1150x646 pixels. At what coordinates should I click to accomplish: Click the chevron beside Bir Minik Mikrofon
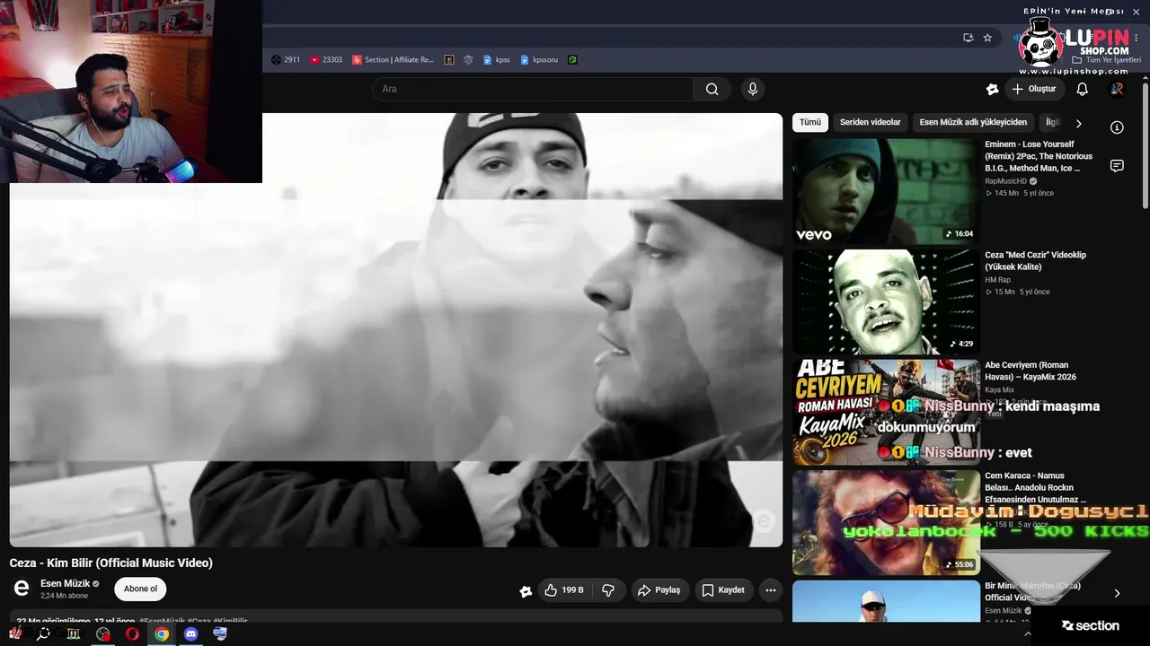coord(1117,593)
